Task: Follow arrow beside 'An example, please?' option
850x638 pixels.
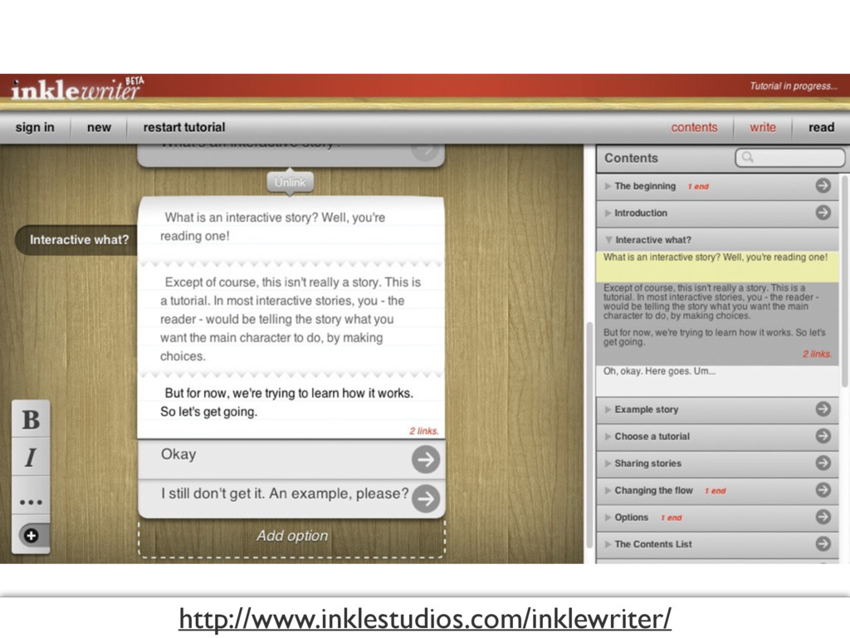Action: point(426,498)
